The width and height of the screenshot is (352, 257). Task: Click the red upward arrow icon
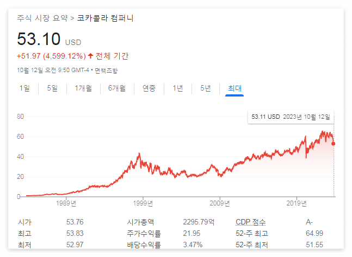coord(90,56)
